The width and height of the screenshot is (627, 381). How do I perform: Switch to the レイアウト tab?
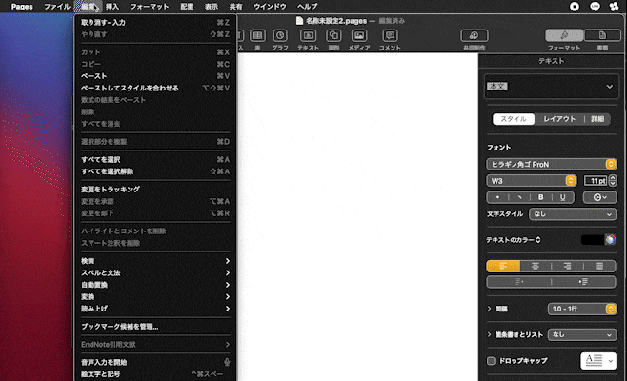558,119
